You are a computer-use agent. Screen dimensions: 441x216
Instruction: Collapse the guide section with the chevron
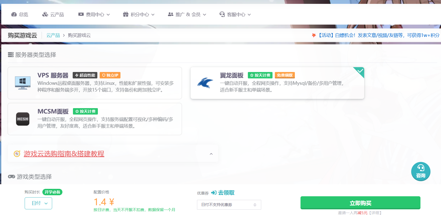(x=211, y=154)
